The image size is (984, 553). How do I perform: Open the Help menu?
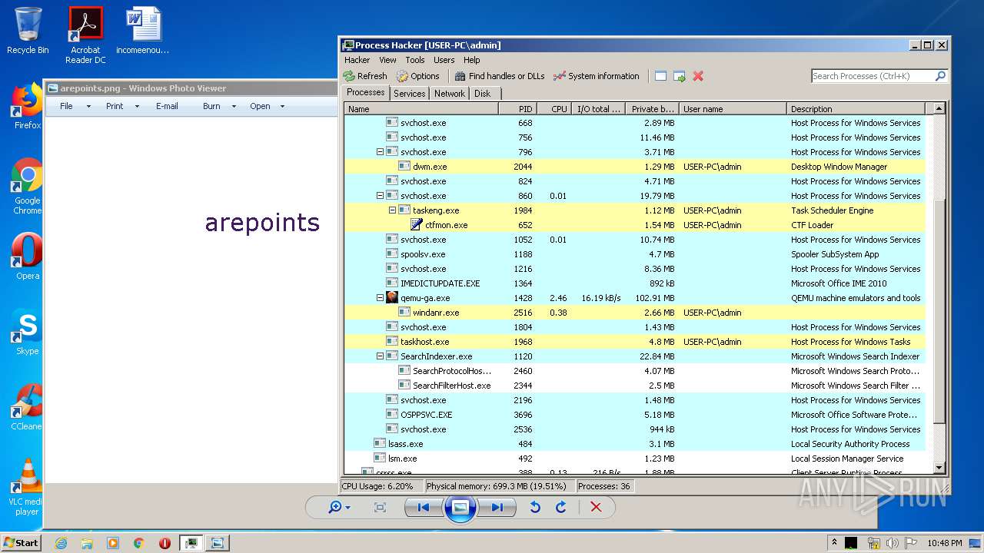pos(472,60)
